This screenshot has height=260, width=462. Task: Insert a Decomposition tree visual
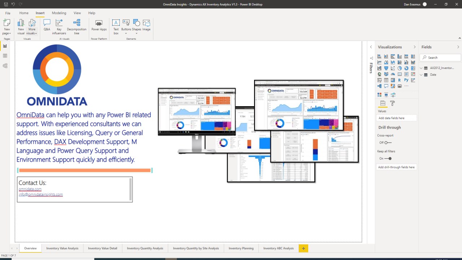(77, 27)
